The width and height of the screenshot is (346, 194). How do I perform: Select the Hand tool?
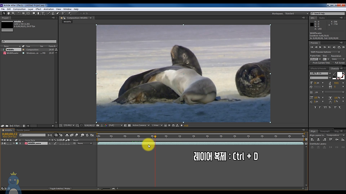tap(8, 13)
